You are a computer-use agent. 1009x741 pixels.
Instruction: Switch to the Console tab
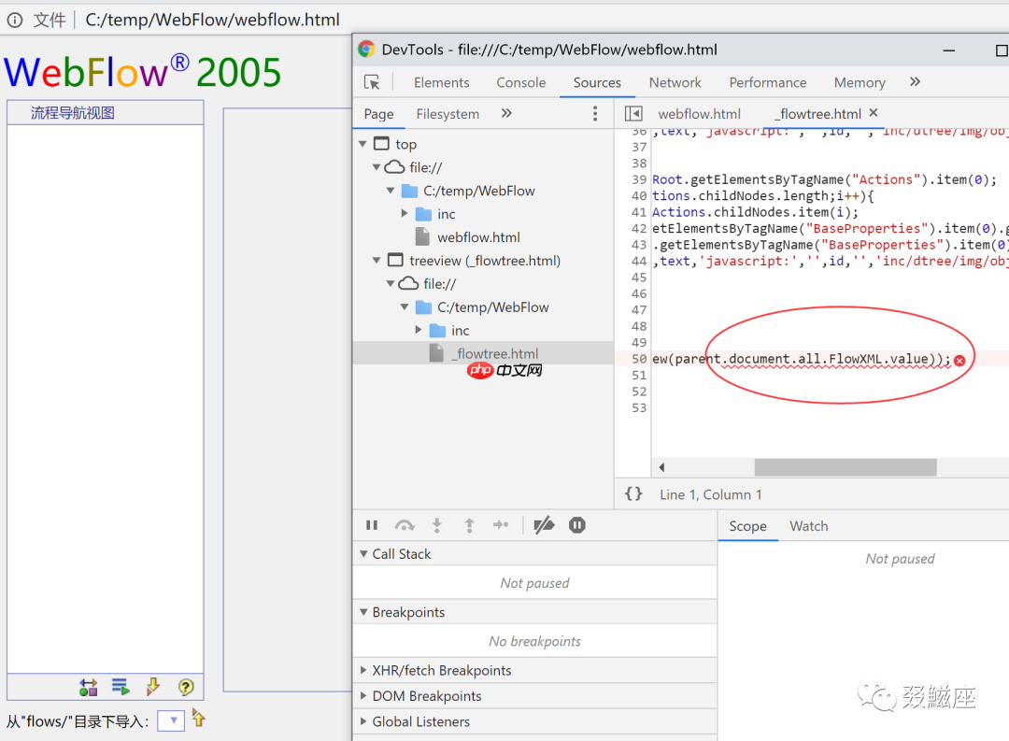coord(520,82)
